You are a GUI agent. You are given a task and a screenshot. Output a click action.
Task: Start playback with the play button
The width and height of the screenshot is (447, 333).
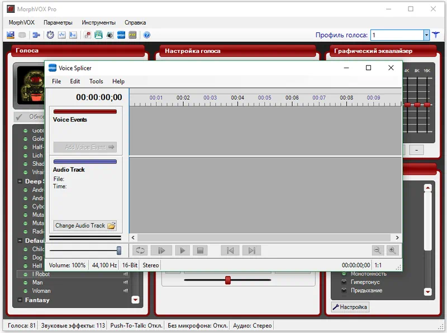183,251
